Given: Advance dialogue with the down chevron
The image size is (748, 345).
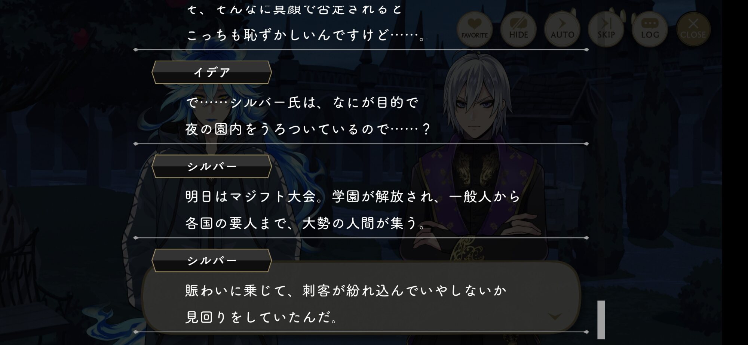Looking at the screenshot, I should coord(555,317).
